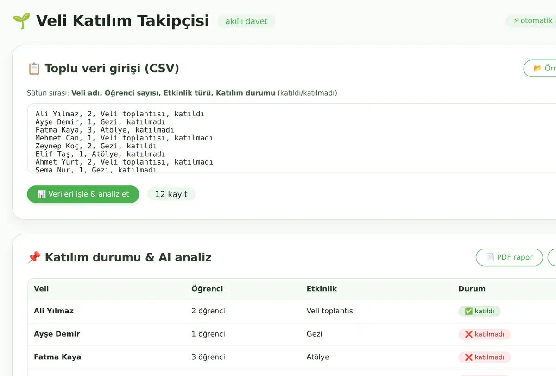The height and width of the screenshot is (376, 556).
Task: Click the "Etkinlik" column header
Action: pyautogui.click(x=322, y=289)
